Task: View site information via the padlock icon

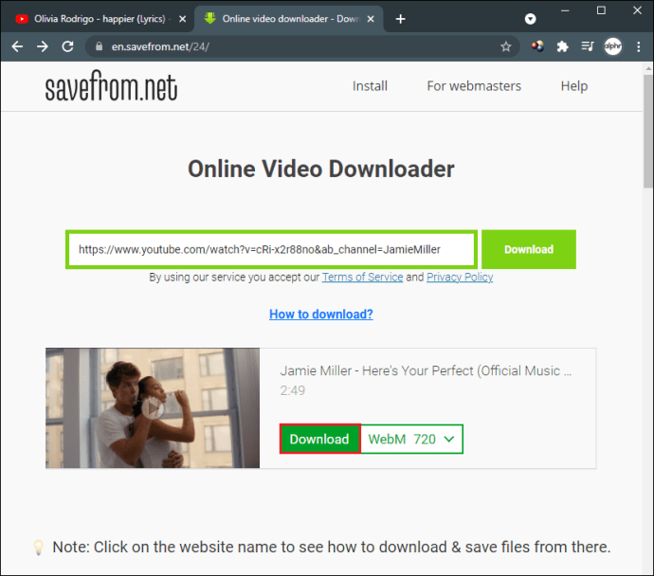Action: point(99,46)
